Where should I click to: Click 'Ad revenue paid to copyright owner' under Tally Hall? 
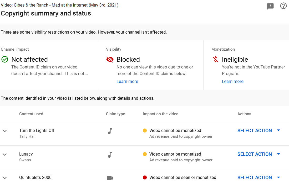(x=181, y=136)
